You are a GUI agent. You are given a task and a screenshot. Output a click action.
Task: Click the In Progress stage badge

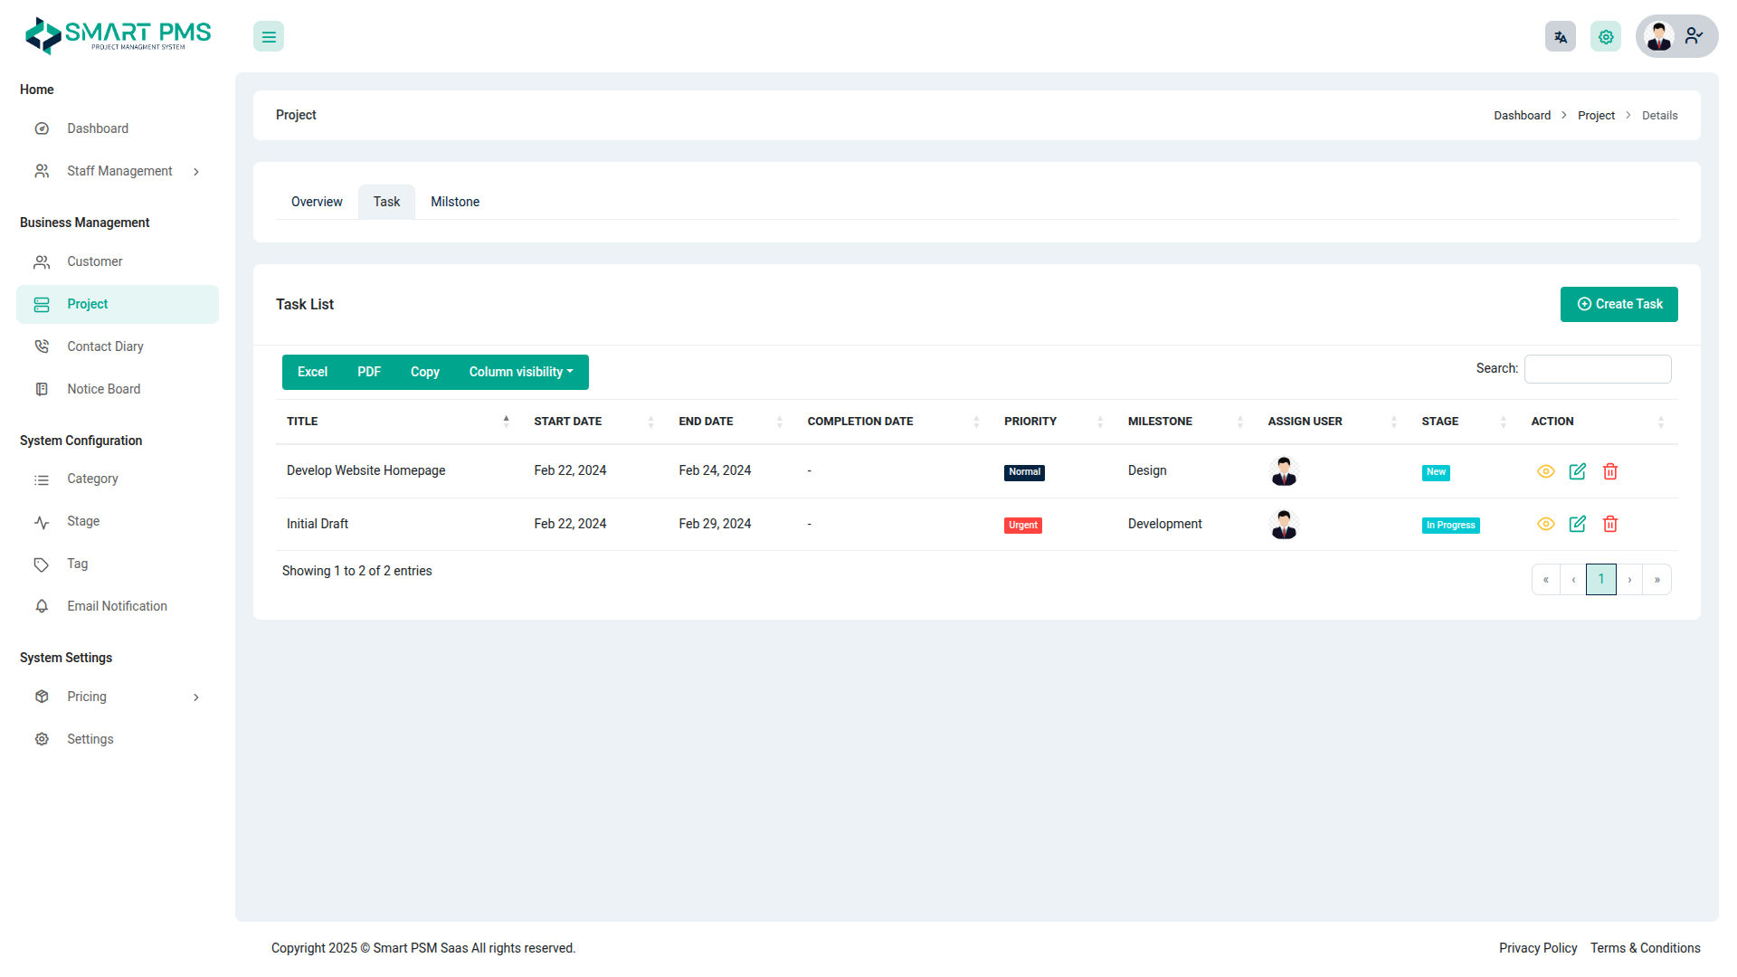pyautogui.click(x=1450, y=525)
